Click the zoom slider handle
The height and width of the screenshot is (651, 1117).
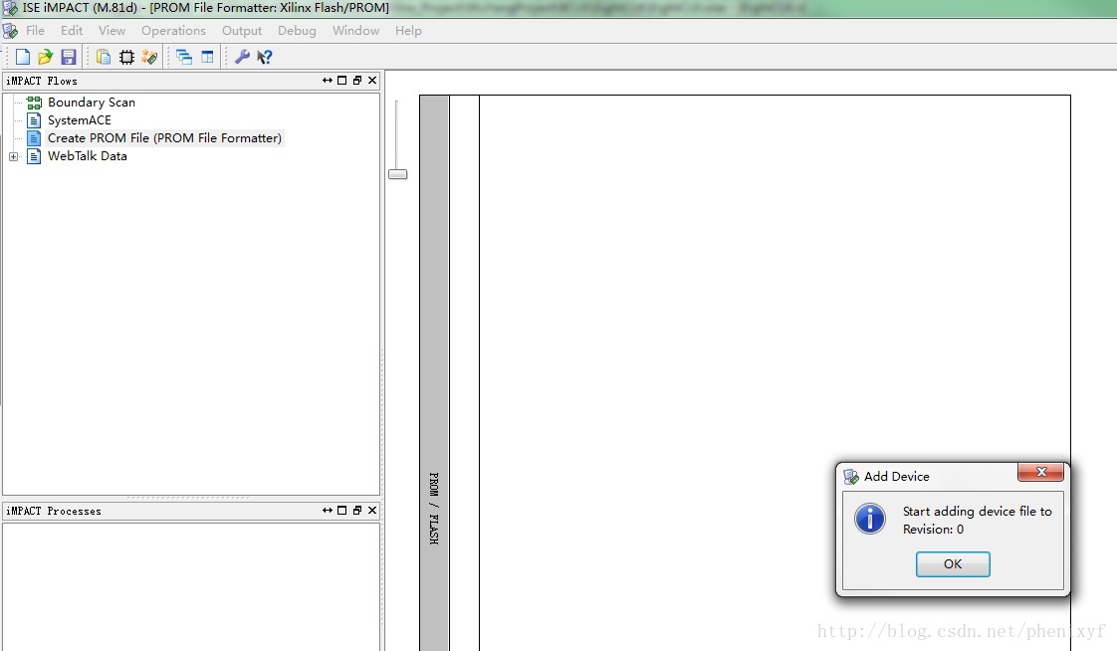(397, 174)
